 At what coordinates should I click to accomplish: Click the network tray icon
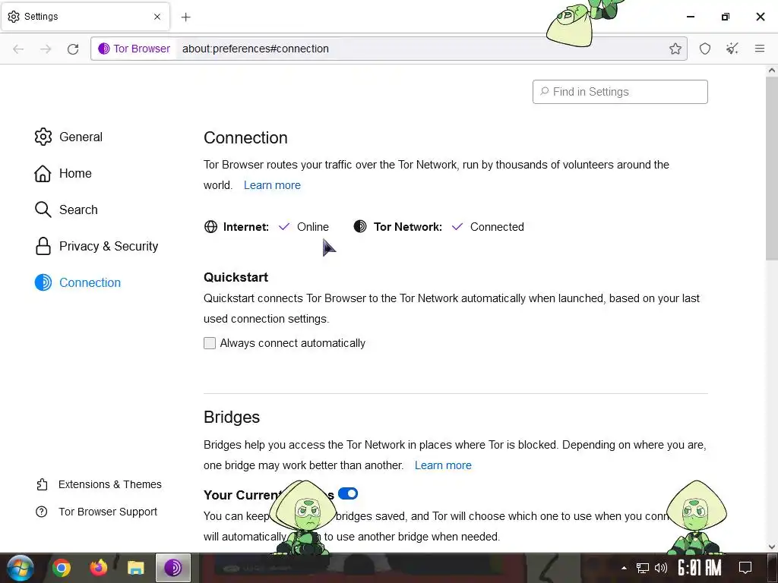pos(643,568)
